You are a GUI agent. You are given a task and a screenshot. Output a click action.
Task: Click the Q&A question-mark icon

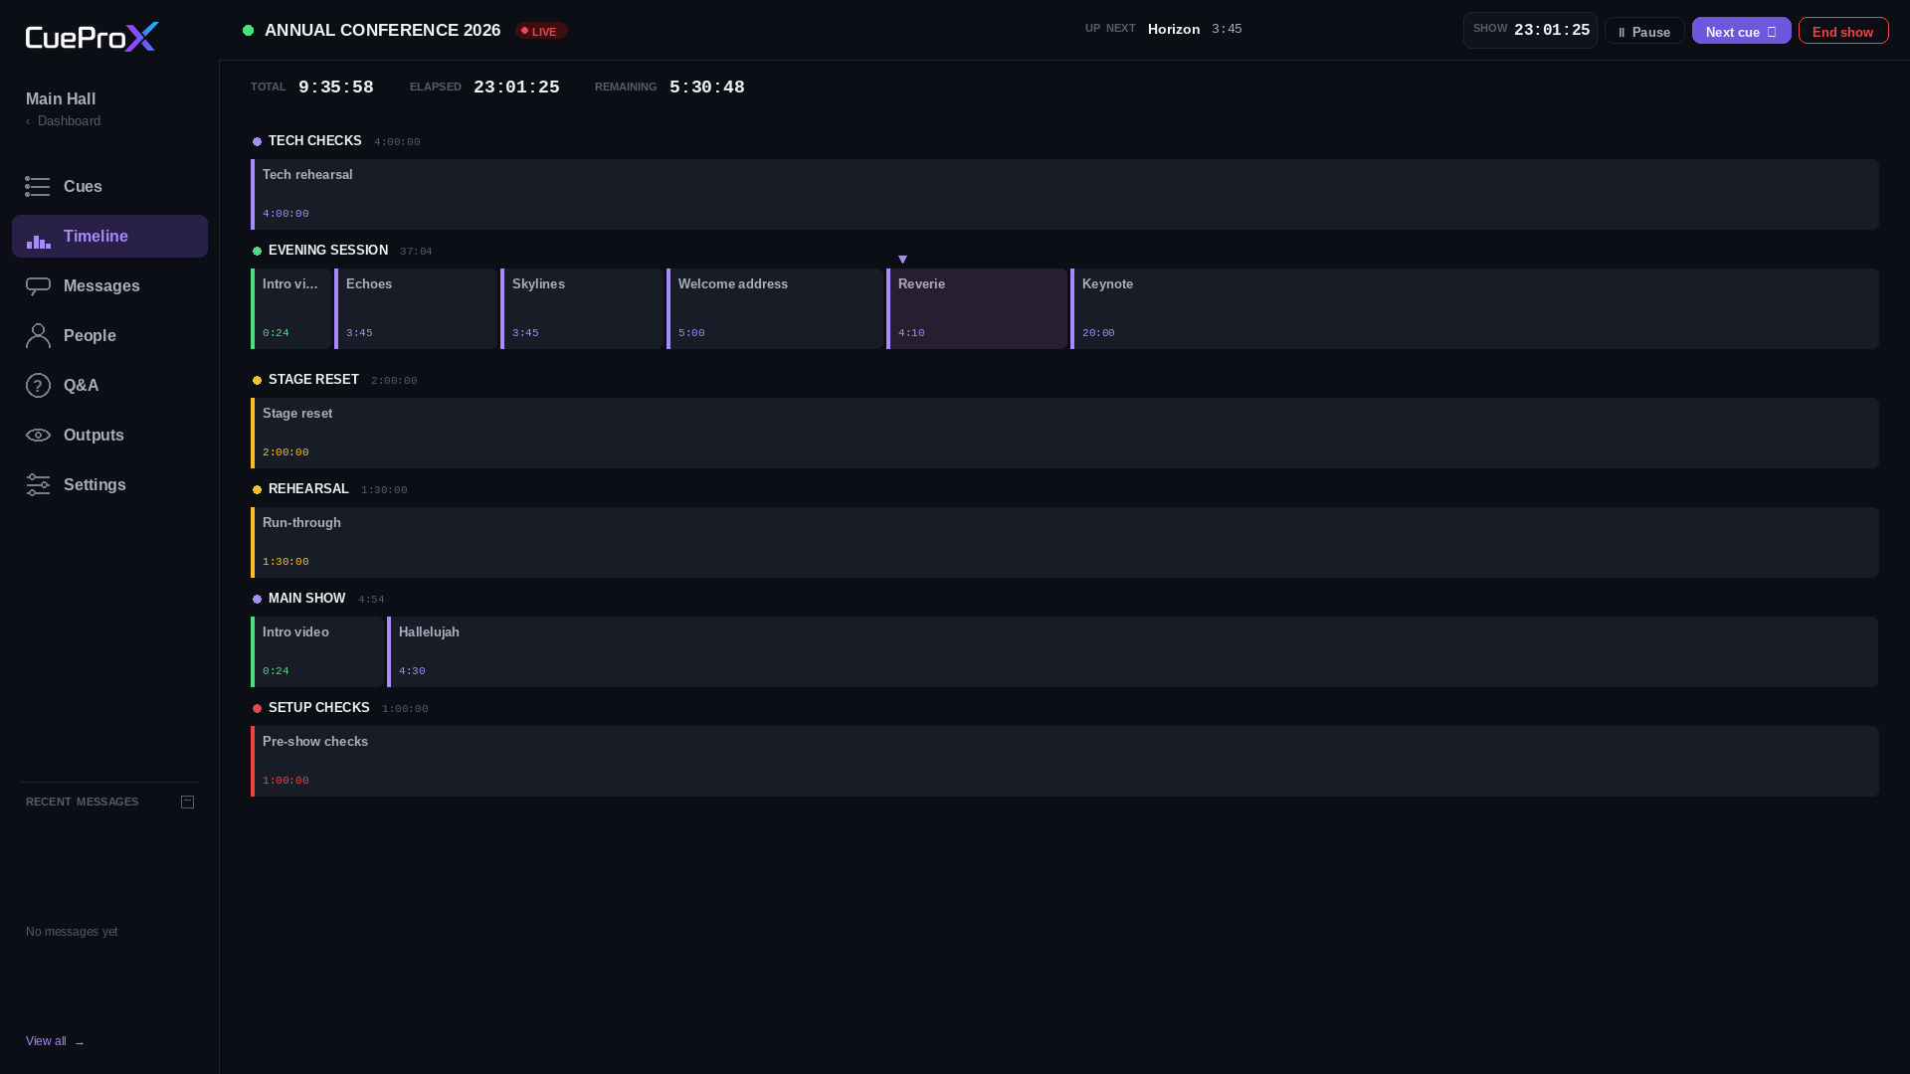(x=38, y=386)
